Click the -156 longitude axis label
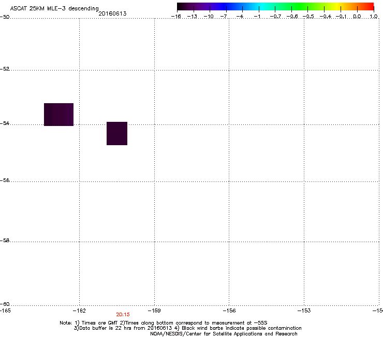Viewport: 383px width, 337px height. [229, 311]
